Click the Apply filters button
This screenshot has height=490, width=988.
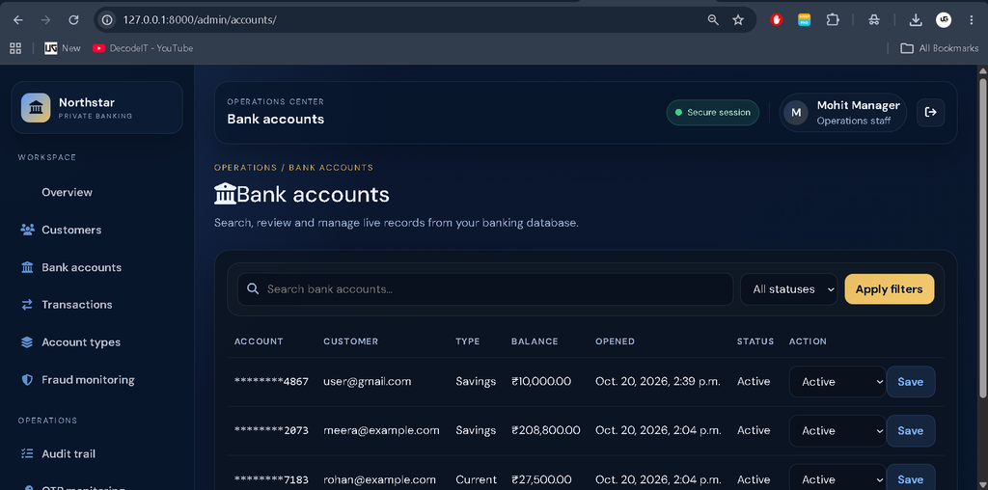click(x=889, y=289)
